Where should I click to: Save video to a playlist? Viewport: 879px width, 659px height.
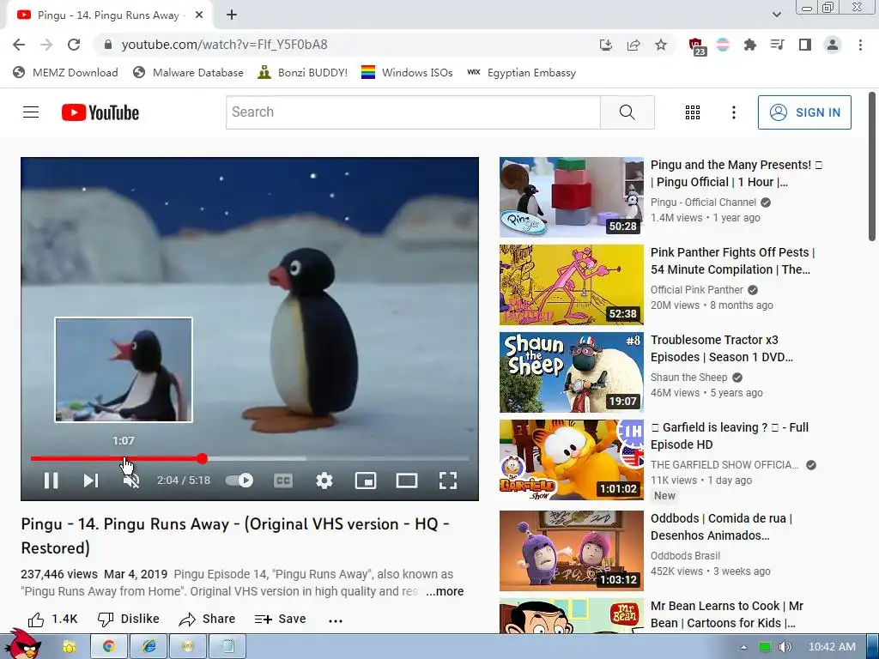tap(281, 620)
